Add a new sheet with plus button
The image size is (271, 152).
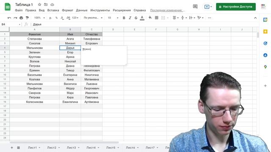point(12,147)
